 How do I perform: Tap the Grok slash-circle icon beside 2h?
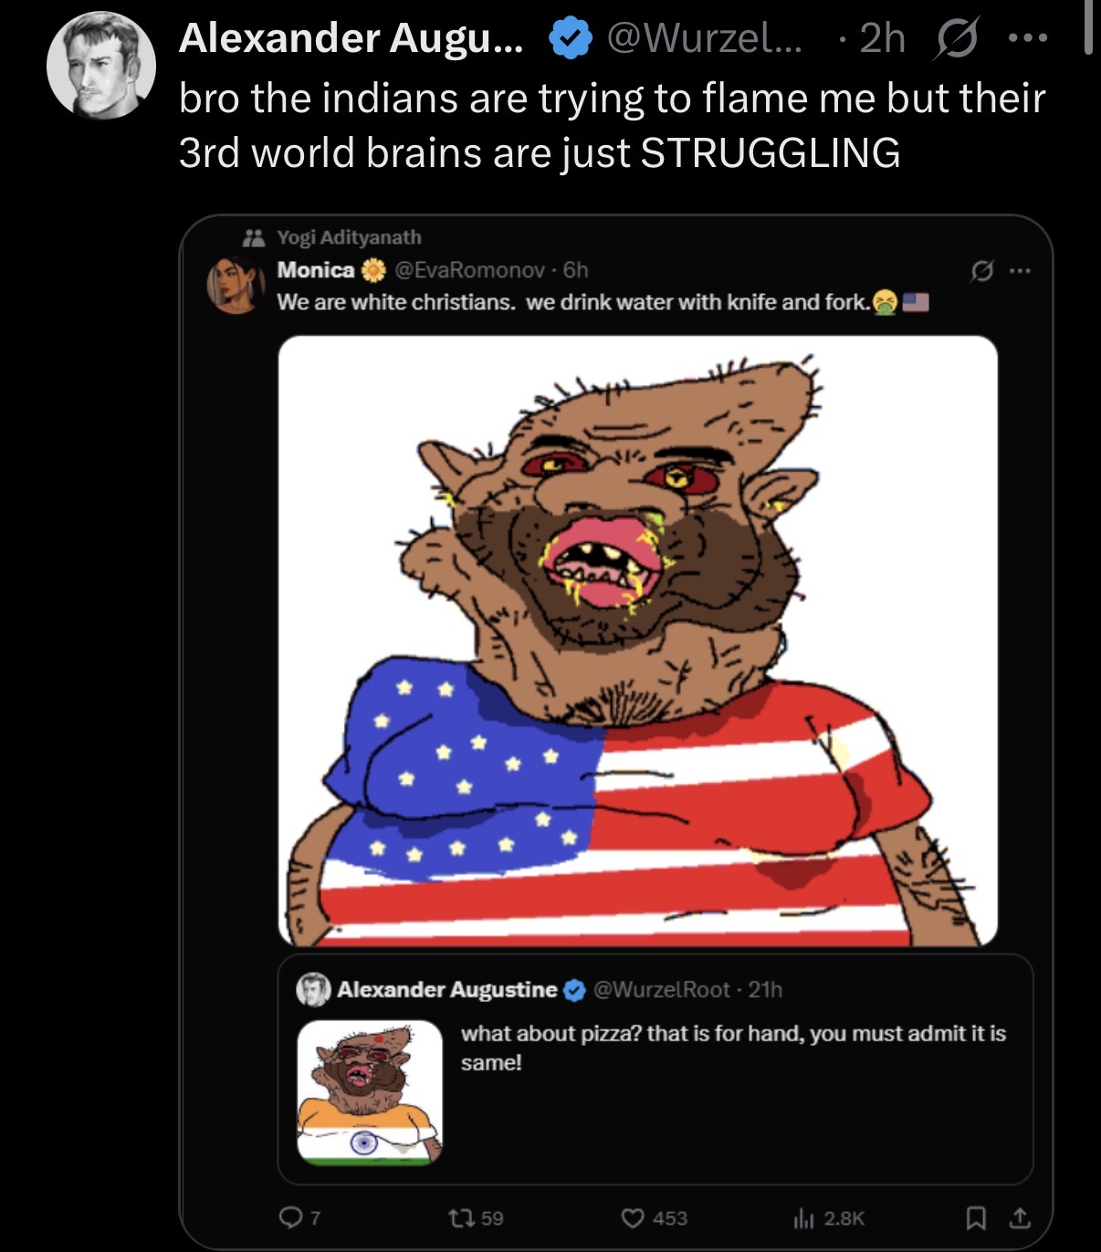pyautogui.click(x=956, y=38)
